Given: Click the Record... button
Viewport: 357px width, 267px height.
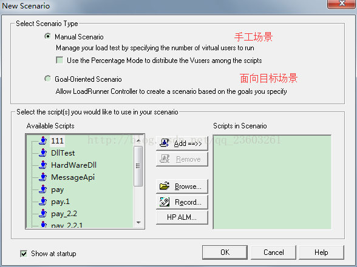Looking at the screenshot, I should [182, 202].
